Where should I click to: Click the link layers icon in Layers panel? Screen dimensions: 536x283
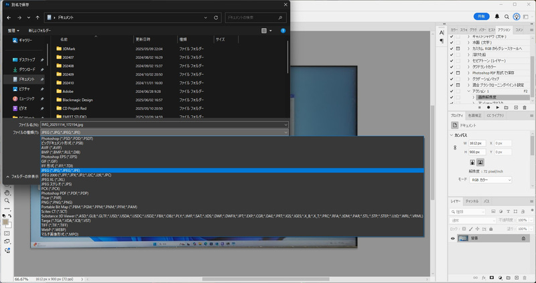coord(475,278)
